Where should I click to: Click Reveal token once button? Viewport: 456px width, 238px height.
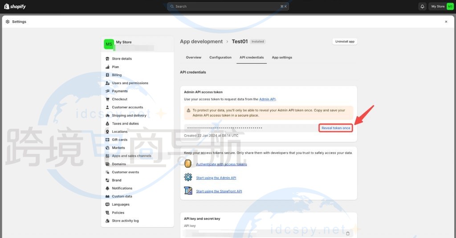[336, 128]
